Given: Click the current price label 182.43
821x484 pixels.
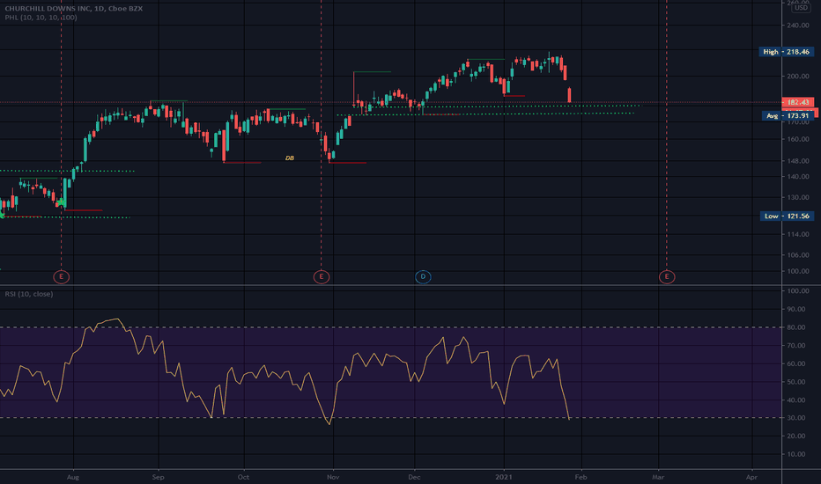Looking at the screenshot, I should click(x=798, y=102).
